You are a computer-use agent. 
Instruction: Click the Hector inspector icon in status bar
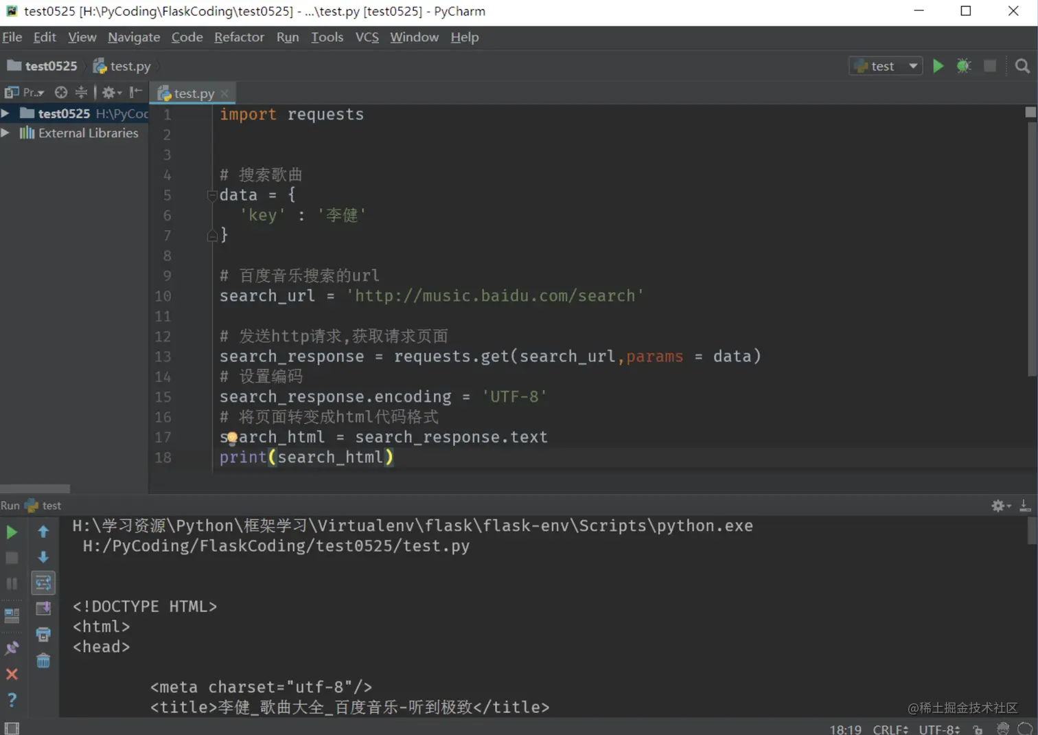(x=1003, y=729)
